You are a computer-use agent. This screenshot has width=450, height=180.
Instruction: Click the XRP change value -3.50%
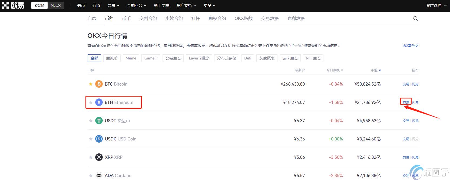coord(336,157)
